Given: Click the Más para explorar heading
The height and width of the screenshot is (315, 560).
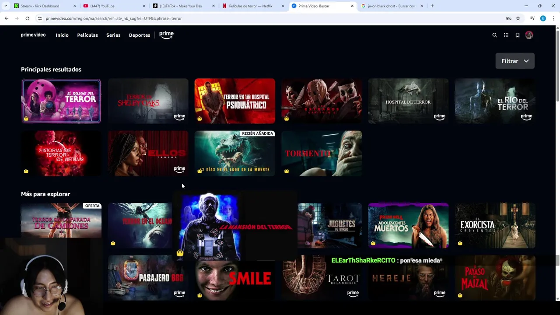Looking at the screenshot, I should [45, 194].
